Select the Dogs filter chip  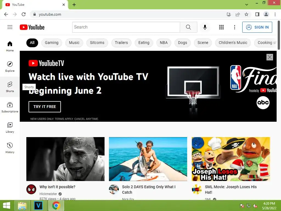click(182, 43)
